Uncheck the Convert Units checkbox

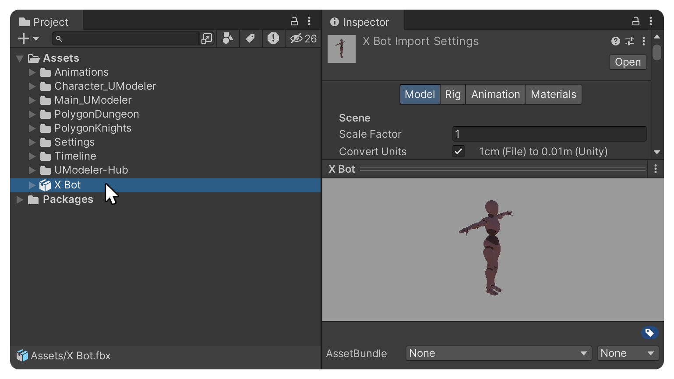(x=459, y=151)
